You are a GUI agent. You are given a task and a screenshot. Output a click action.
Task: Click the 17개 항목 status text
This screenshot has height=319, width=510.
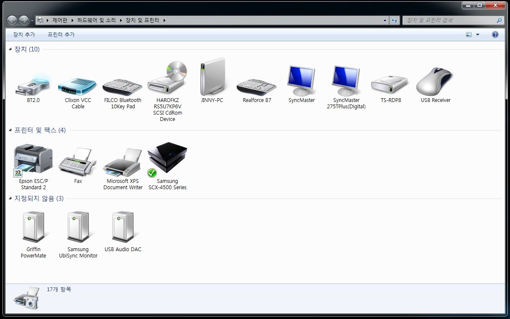(x=59, y=290)
